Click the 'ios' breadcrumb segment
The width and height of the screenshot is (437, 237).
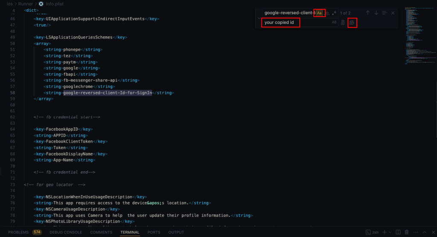pos(10,4)
